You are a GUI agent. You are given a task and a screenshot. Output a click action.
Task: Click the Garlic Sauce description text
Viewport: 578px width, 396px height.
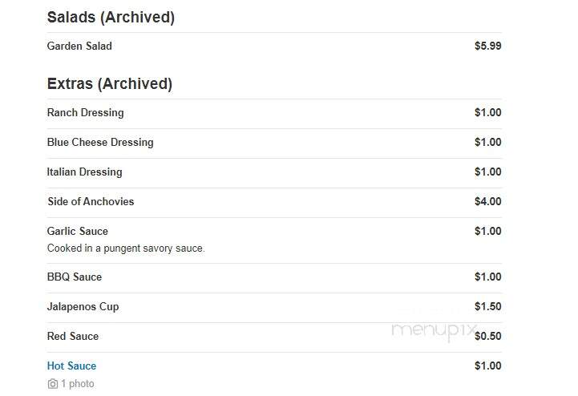click(x=126, y=249)
